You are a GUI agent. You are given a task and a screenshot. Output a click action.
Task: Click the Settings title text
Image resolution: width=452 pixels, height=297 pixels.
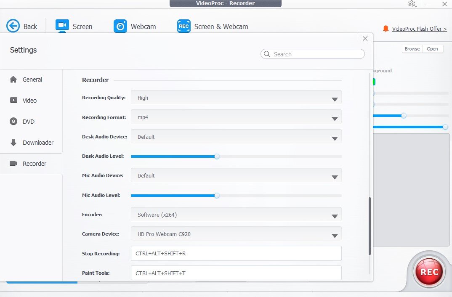pyautogui.click(x=23, y=50)
